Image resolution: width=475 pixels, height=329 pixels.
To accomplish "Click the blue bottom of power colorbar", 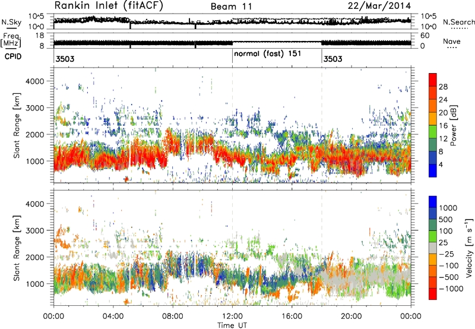I will coord(433,170).
